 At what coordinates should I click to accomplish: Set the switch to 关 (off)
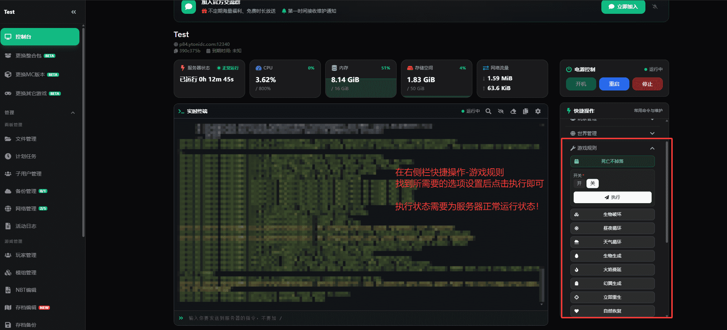tap(593, 184)
